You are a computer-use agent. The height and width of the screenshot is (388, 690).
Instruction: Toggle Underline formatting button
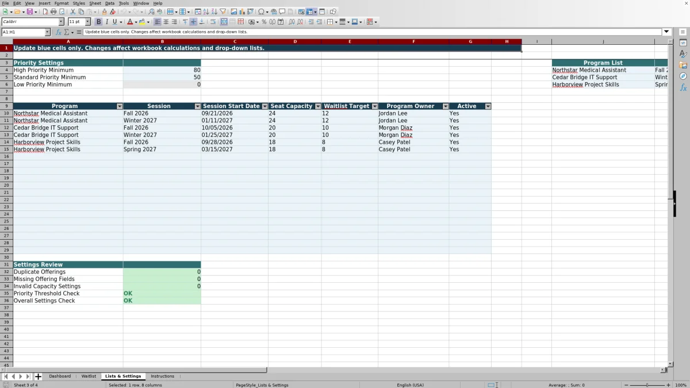click(x=114, y=22)
